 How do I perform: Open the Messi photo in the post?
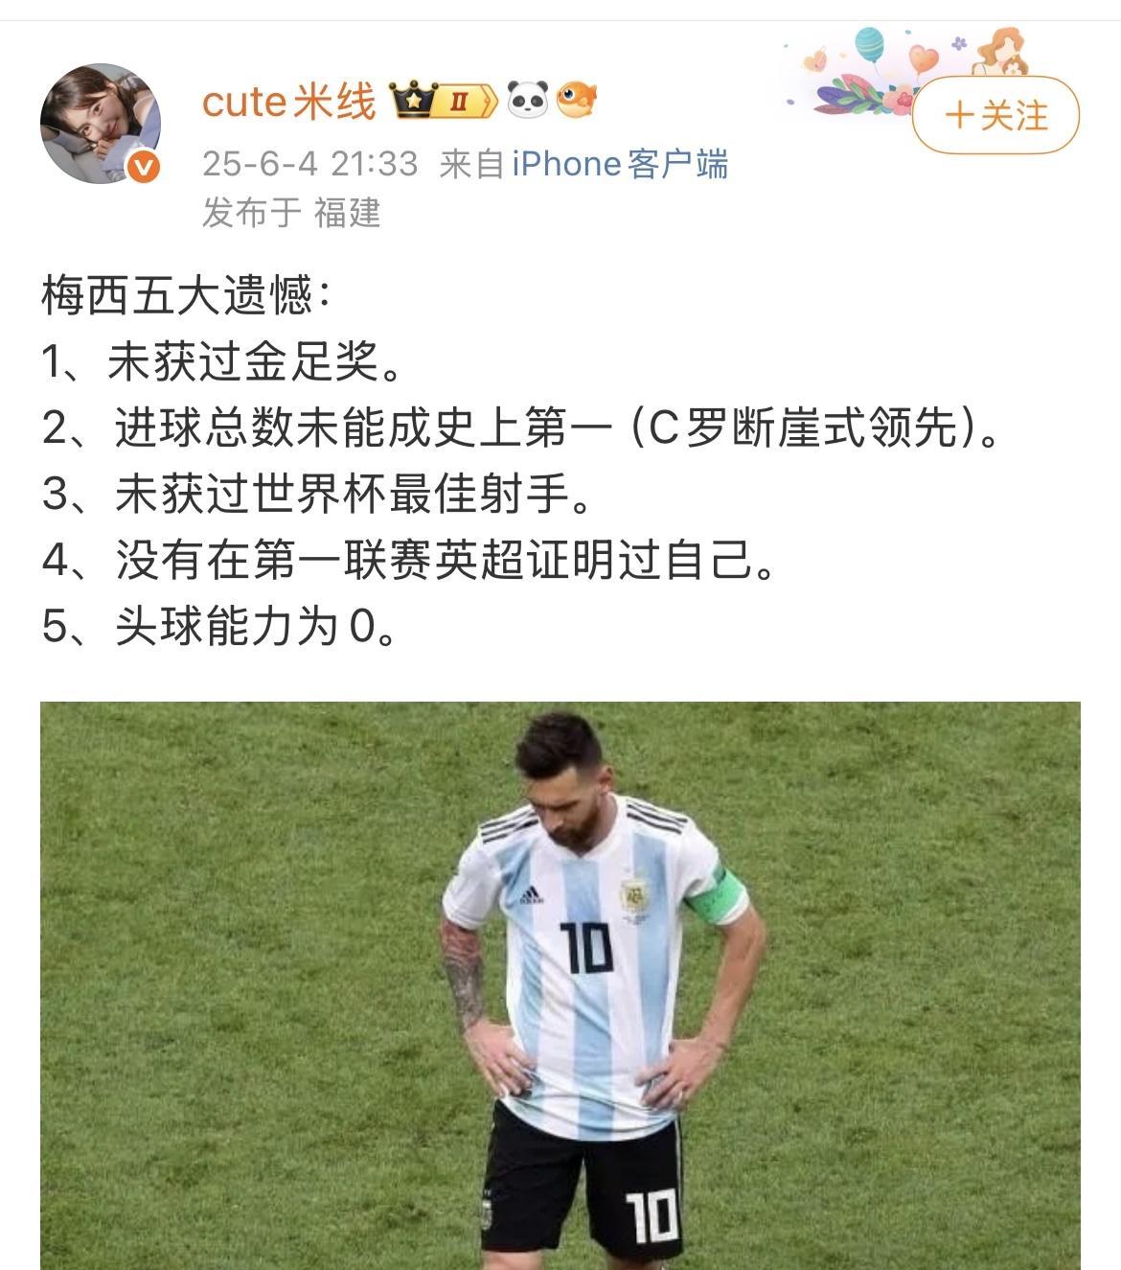point(560,985)
